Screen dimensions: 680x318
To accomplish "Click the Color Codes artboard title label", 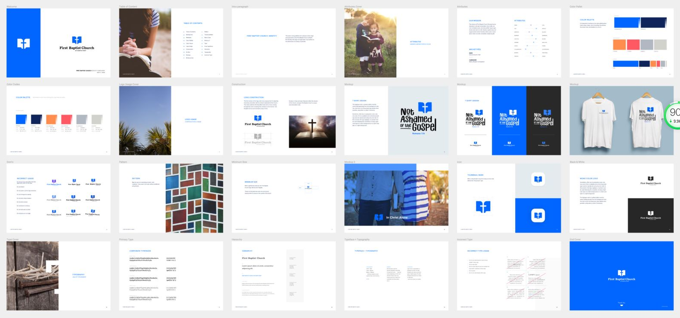I will point(13,84).
